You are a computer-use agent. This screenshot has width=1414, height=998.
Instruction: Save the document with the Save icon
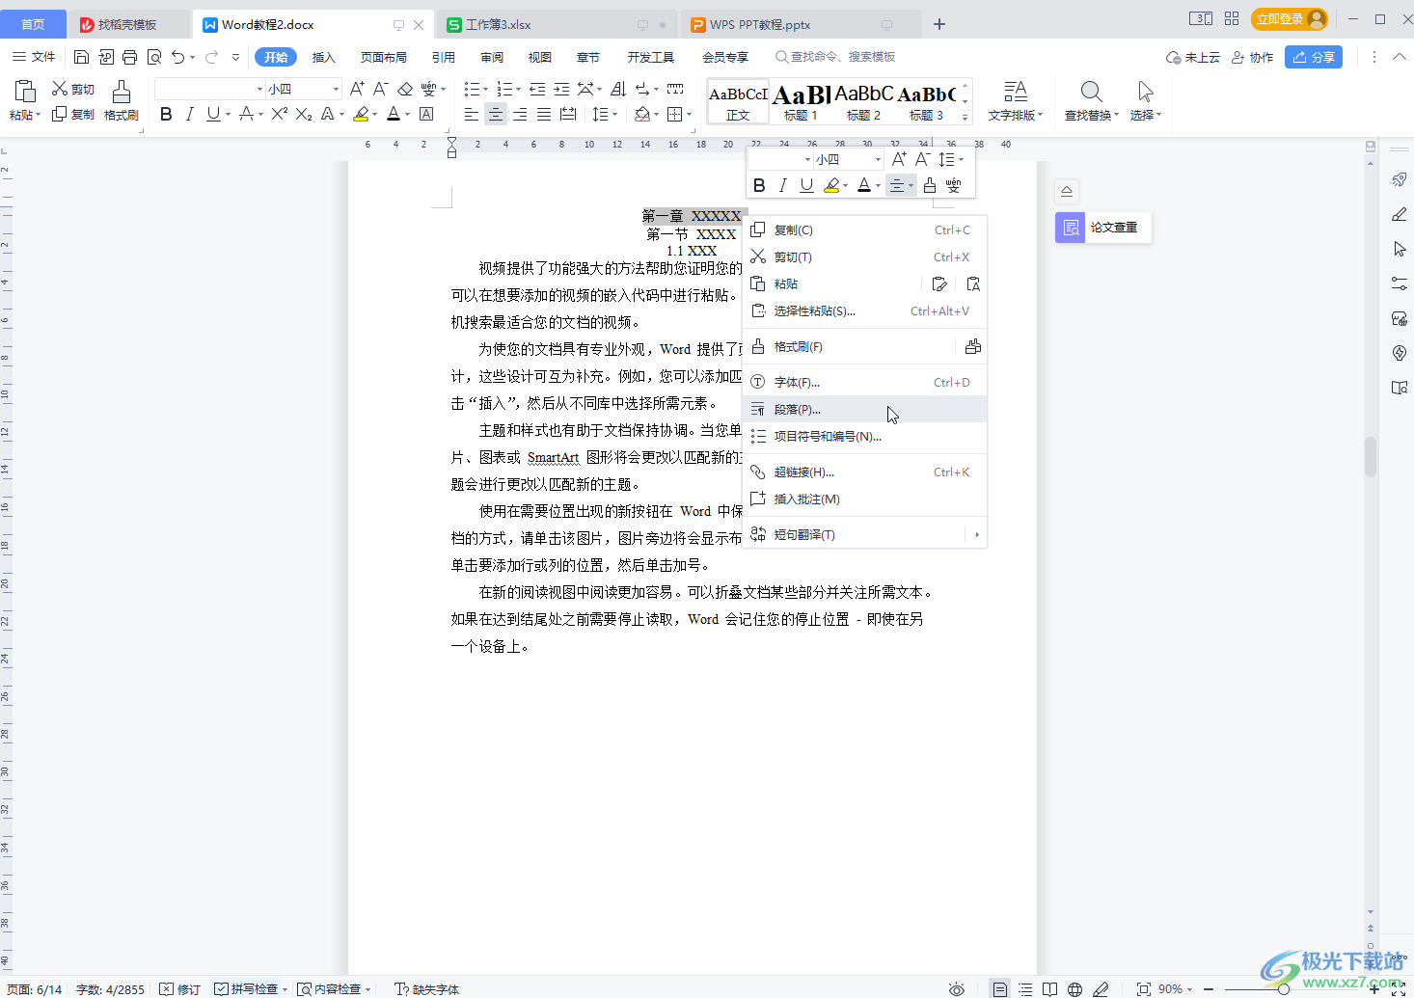pyautogui.click(x=81, y=57)
